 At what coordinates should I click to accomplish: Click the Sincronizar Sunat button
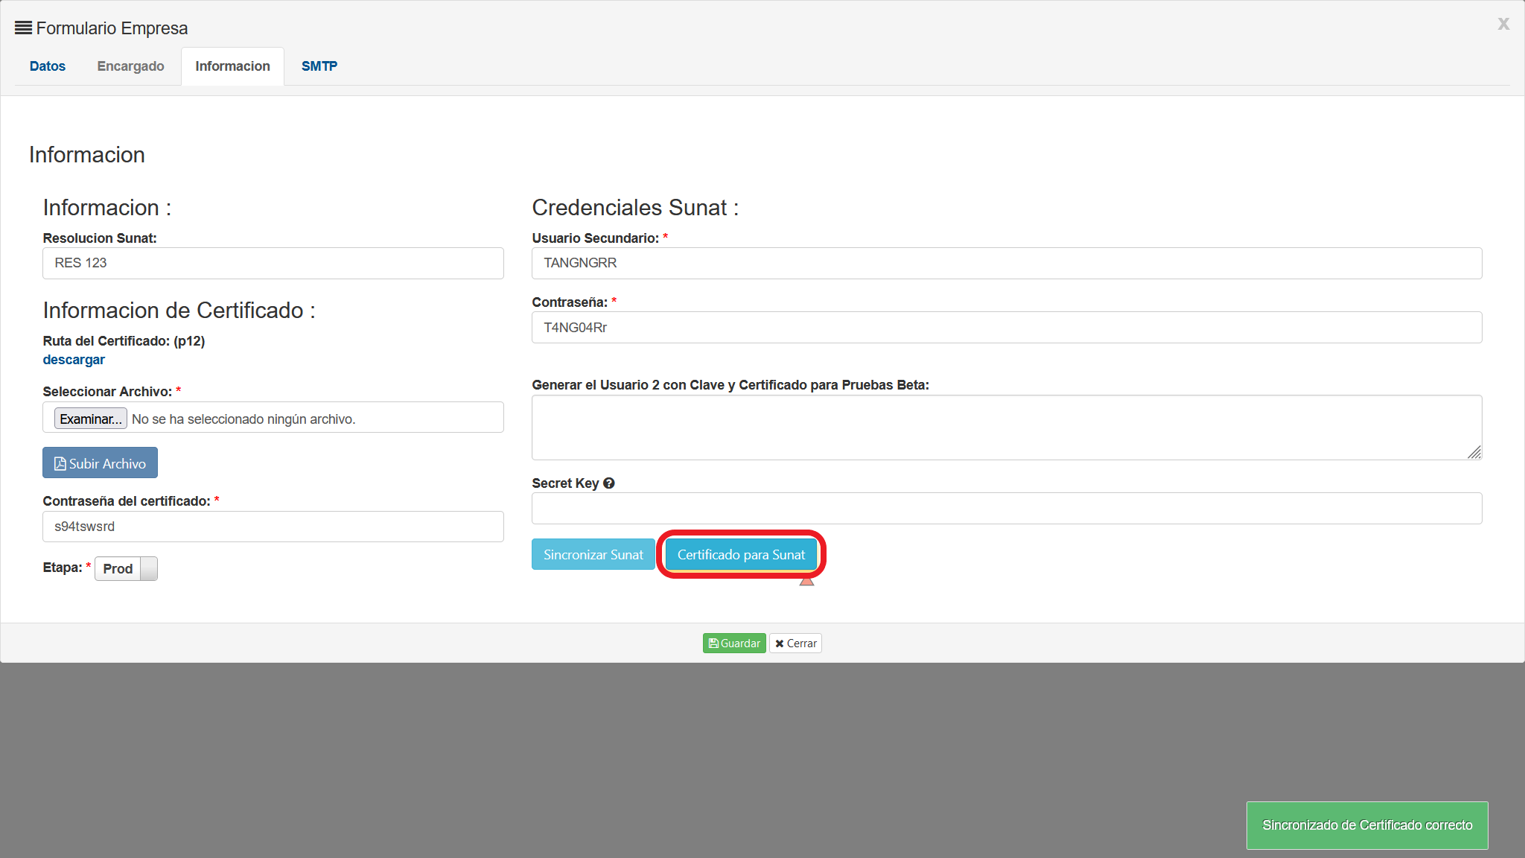pos(593,555)
